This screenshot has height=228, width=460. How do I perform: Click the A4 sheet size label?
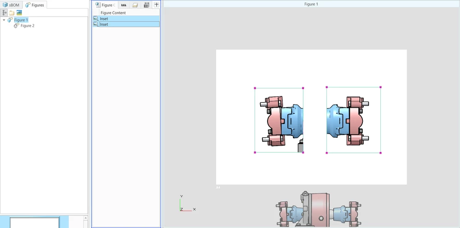point(218,187)
